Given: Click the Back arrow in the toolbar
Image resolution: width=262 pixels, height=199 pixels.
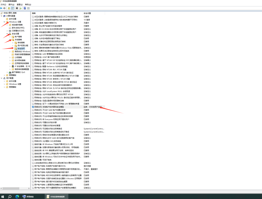Looking at the screenshot, I should [x=1, y=8].
